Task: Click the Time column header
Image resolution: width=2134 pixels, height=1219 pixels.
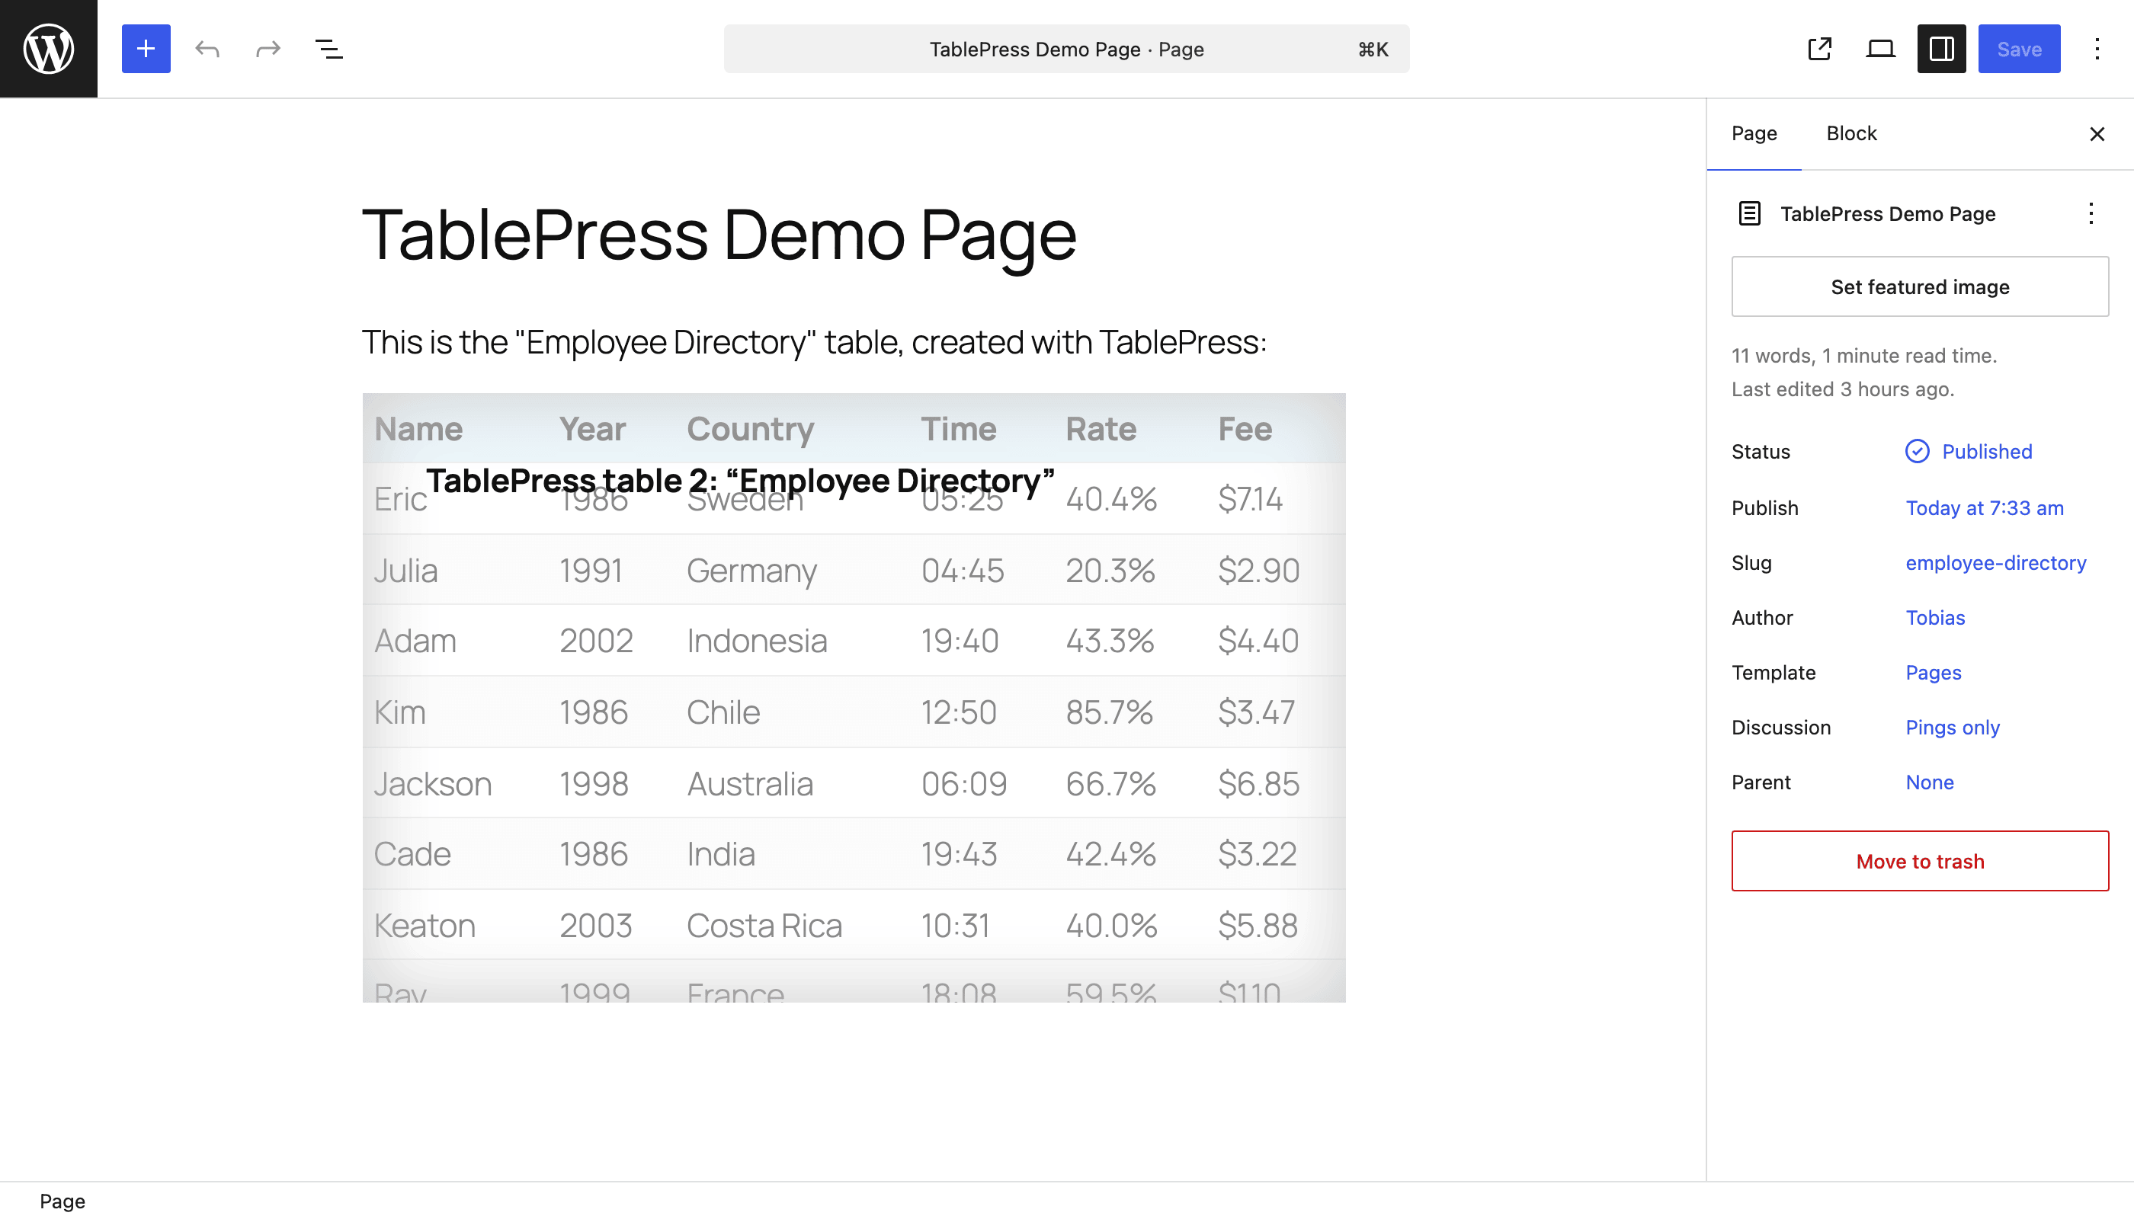Action: coord(958,429)
